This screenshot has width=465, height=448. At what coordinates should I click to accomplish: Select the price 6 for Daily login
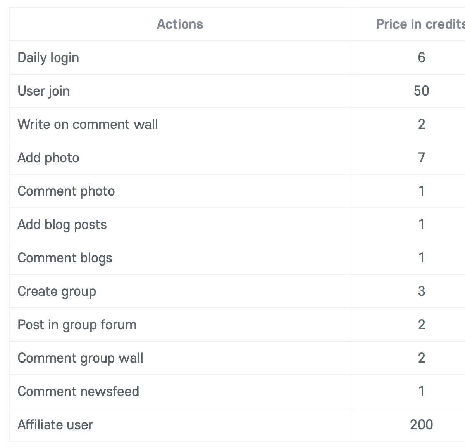pyautogui.click(x=422, y=57)
